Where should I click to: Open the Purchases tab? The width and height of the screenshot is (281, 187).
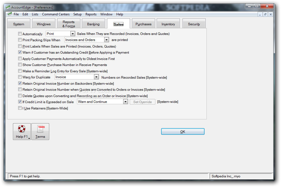(143, 24)
